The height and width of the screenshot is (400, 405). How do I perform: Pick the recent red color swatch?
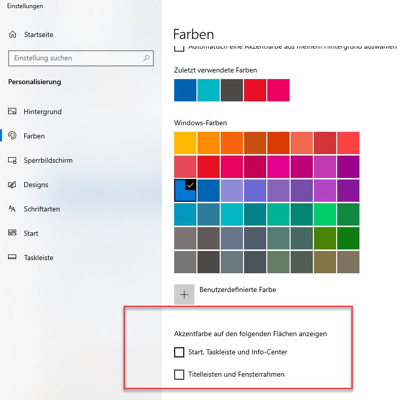[x=255, y=90]
